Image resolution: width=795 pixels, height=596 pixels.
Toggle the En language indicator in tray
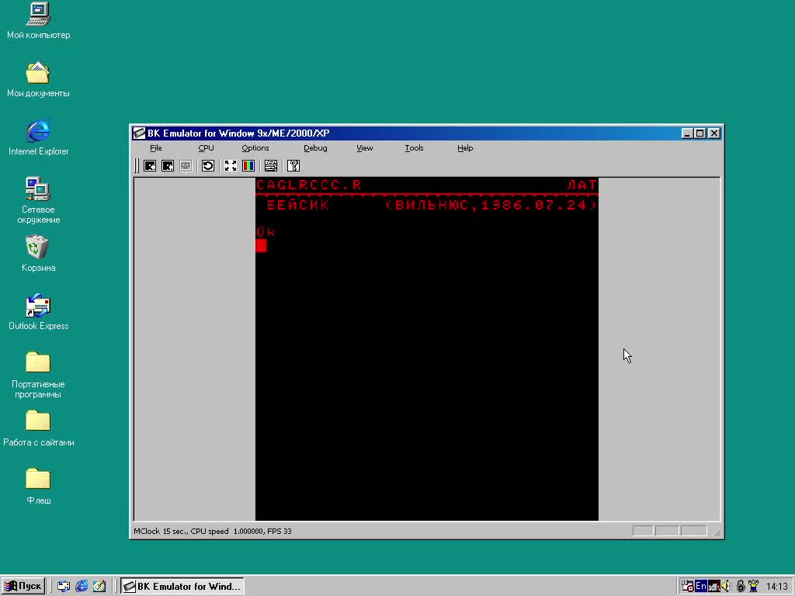[701, 587]
